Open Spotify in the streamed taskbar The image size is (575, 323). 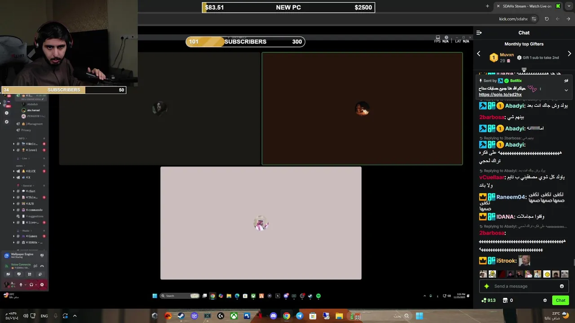(318, 296)
